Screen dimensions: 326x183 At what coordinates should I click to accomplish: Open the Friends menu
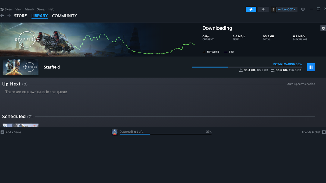click(x=29, y=9)
